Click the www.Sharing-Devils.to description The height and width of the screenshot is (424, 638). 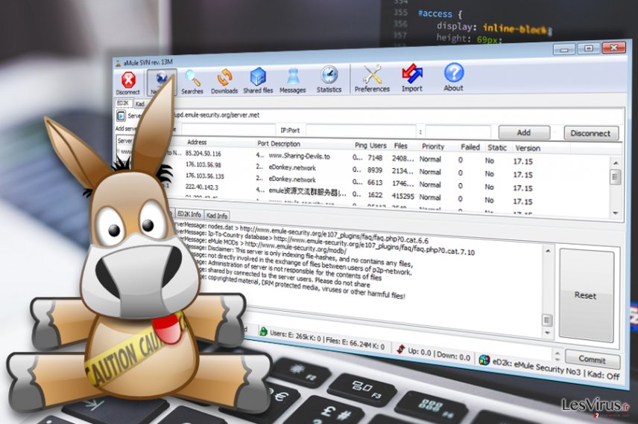300,156
